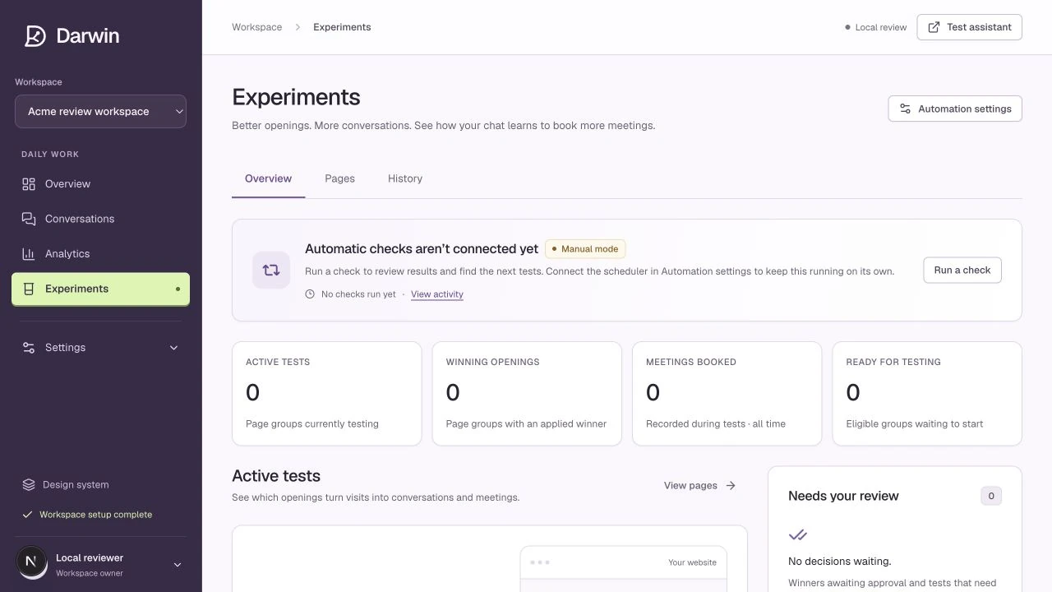Image resolution: width=1052 pixels, height=592 pixels.
Task: Click the Experiments breadcrumb text
Action: tap(342, 27)
